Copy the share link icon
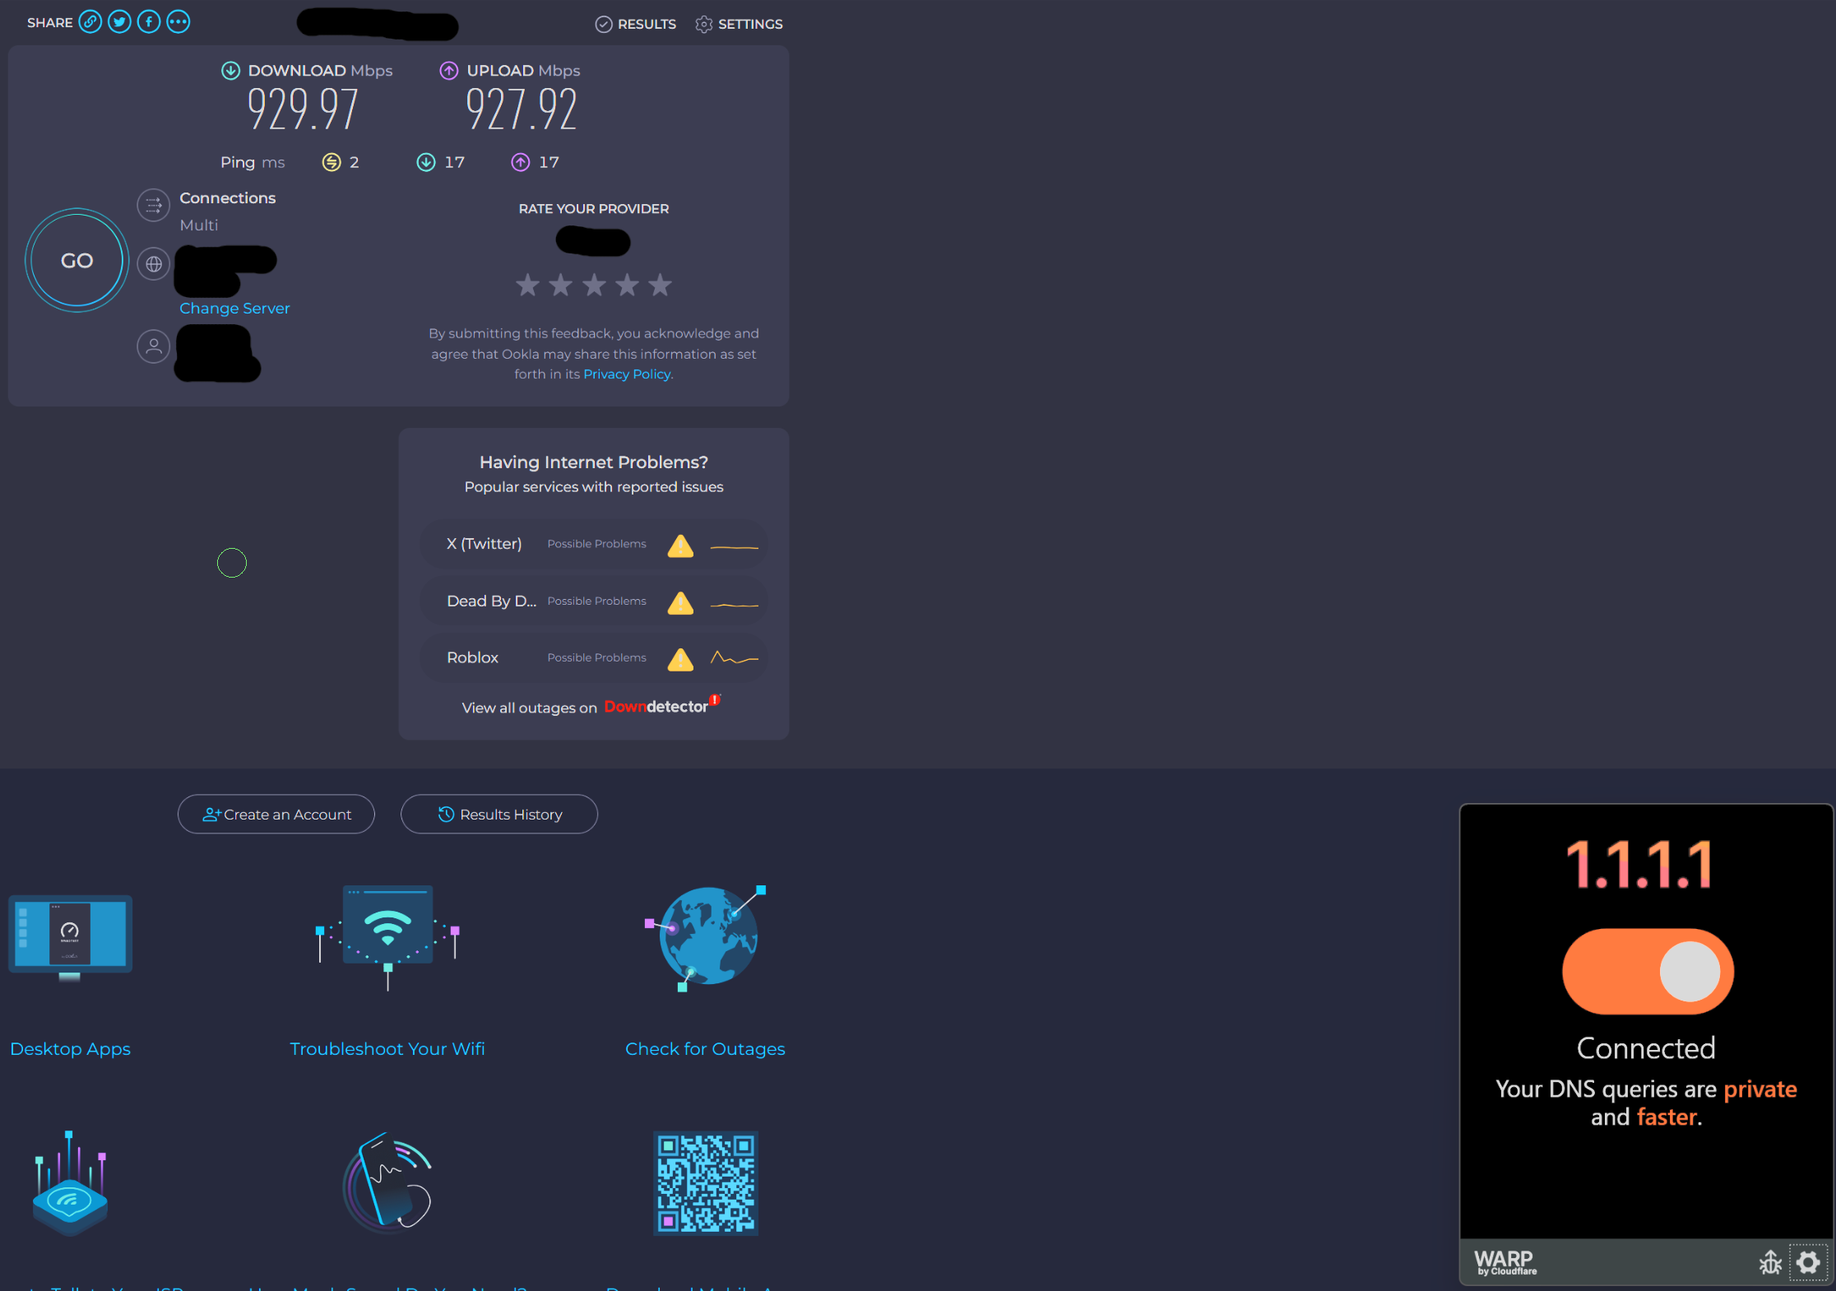The width and height of the screenshot is (1836, 1291). click(90, 22)
